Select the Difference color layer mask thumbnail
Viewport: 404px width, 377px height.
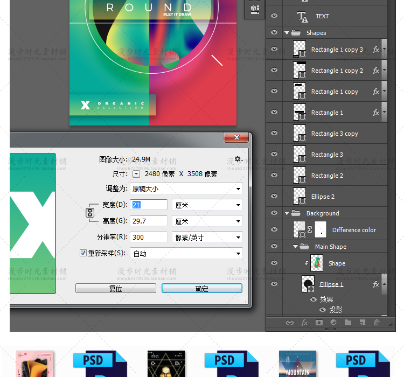(x=321, y=230)
